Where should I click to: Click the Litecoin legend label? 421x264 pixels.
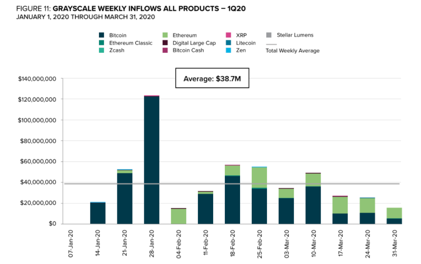coord(246,43)
